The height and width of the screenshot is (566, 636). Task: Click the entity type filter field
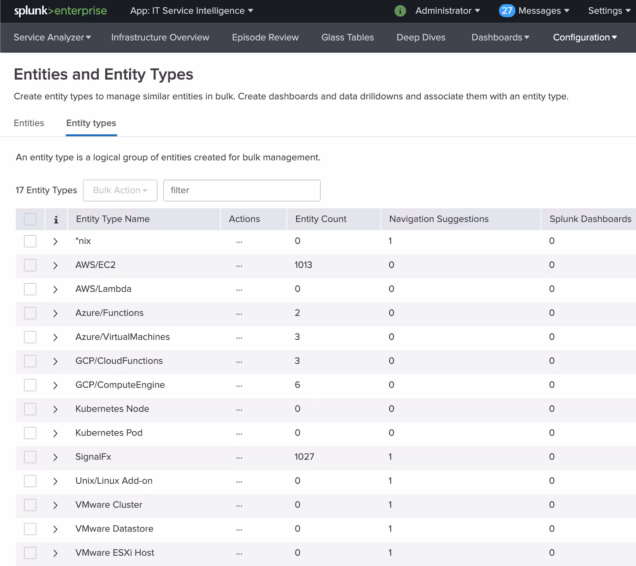click(242, 190)
